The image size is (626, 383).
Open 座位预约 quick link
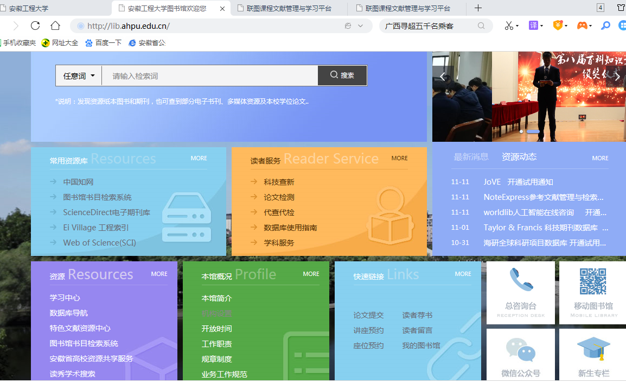tap(368, 346)
